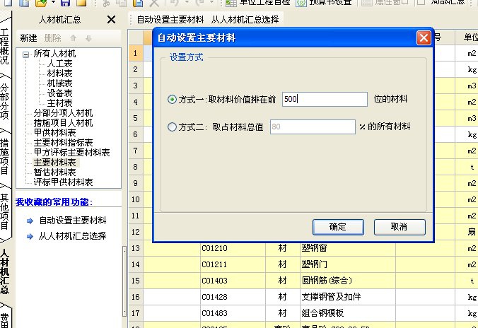The image size is (478, 328).
Task: Click the left panel vertical scrollbar
Action: [124, 281]
